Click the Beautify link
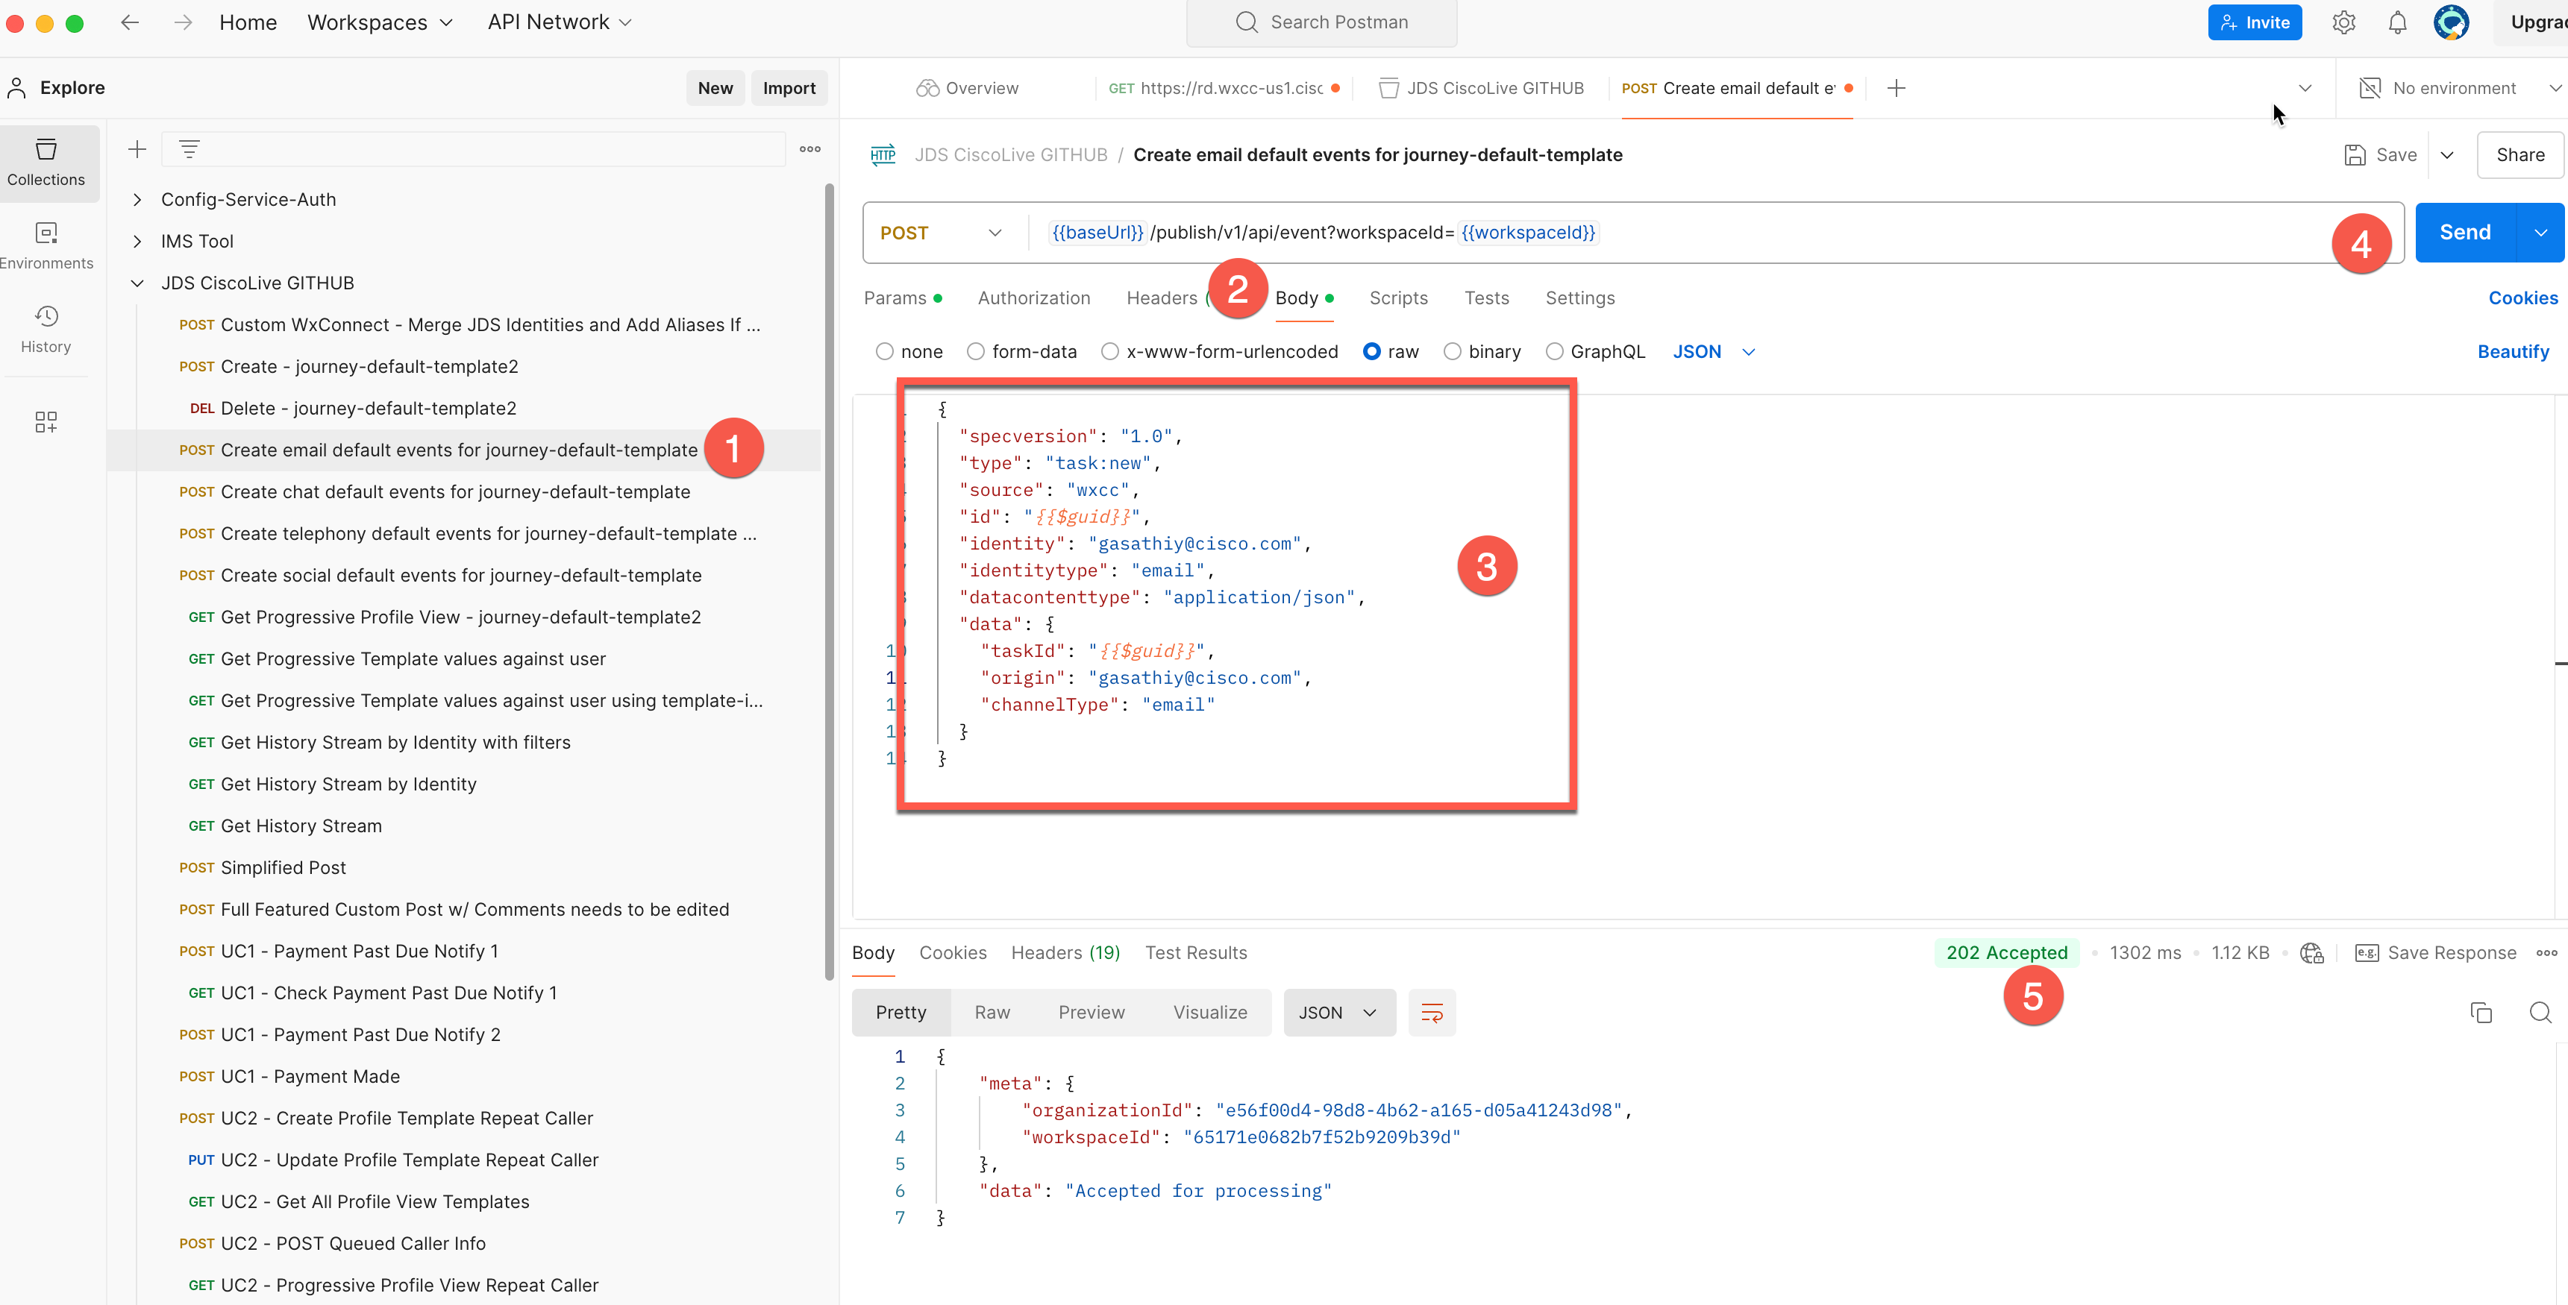The width and height of the screenshot is (2568, 1305). pos(2512,352)
